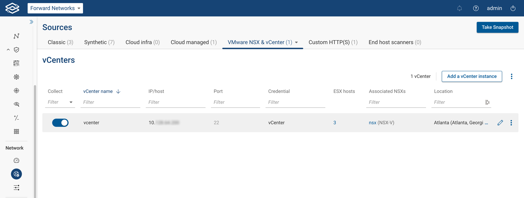
Task: Toggle collection for the vcenter row
Action: coord(60,123)
